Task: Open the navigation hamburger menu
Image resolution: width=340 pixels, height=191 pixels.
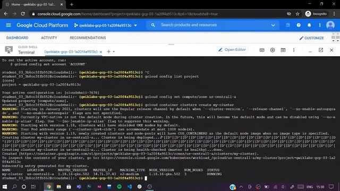Action: 8,25
